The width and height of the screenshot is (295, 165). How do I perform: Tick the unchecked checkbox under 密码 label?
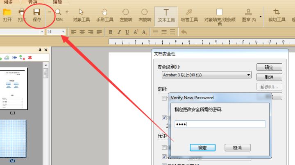click(x=164, y=98)
